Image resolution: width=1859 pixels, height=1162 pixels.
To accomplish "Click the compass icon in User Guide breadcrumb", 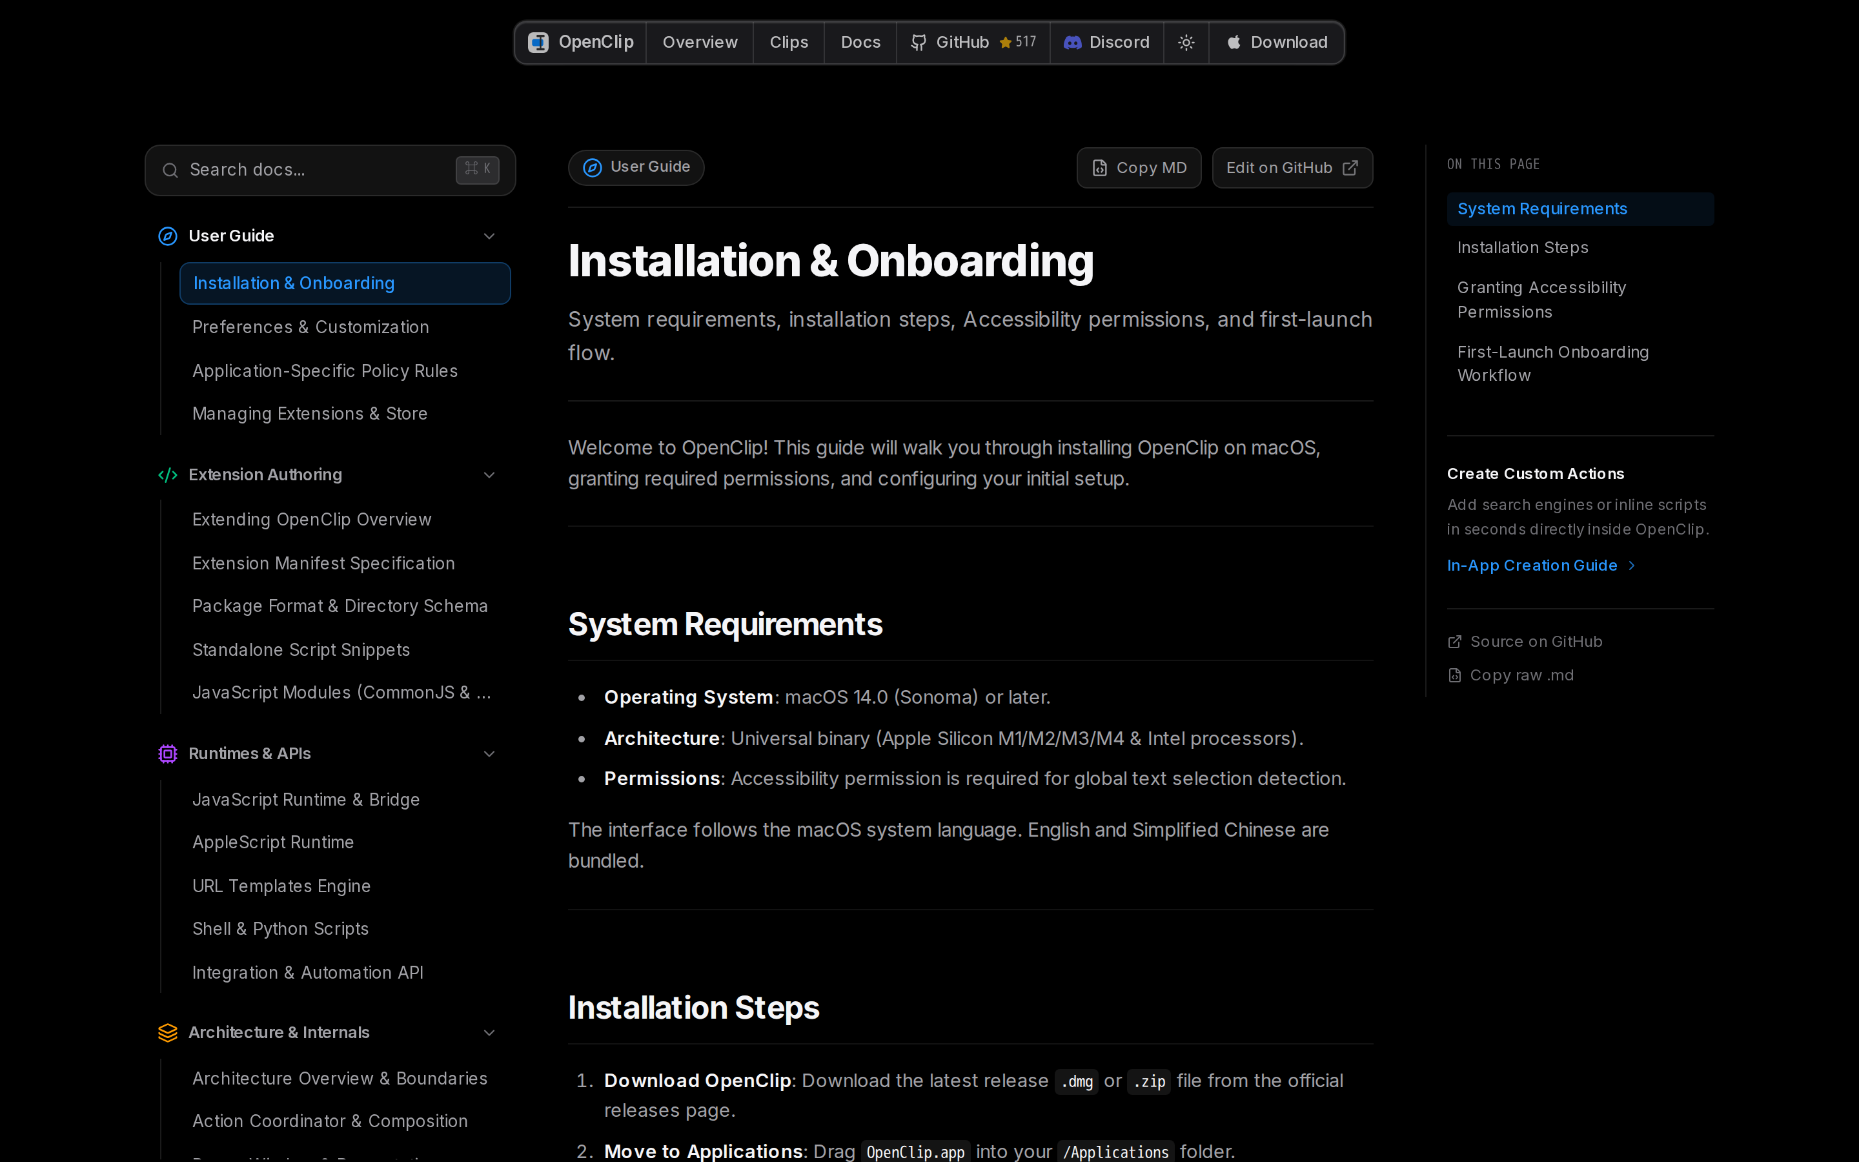I will tap(593, 168).
